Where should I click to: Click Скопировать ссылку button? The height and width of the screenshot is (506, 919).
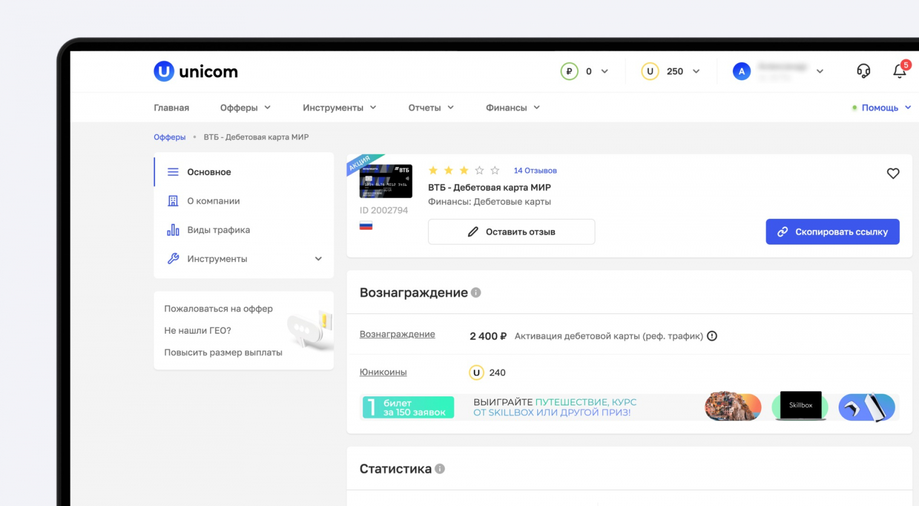click(x=832, y=231)
